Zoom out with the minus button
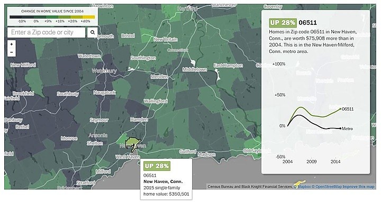 [12, 52]
